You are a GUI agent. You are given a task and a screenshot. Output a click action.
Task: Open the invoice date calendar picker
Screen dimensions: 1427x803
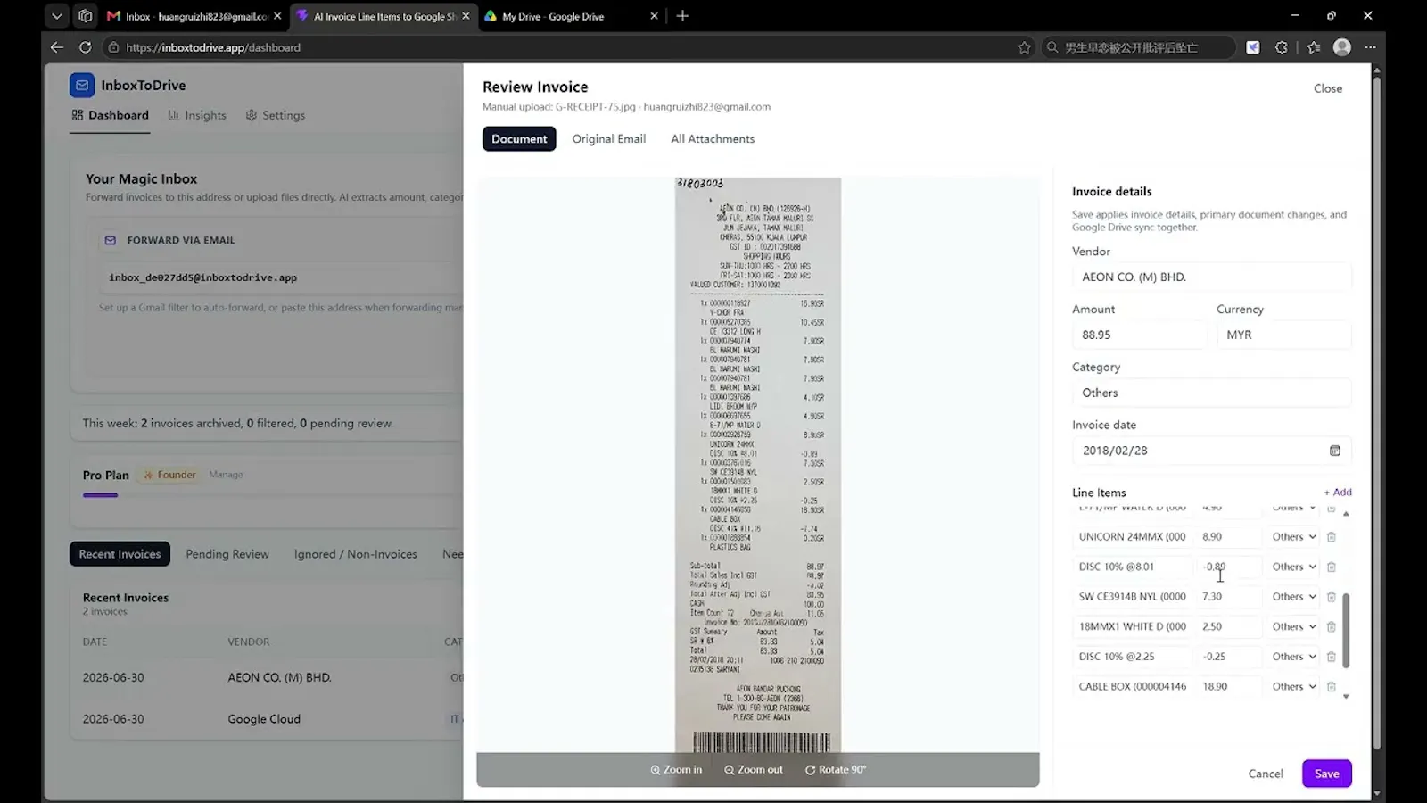click(x=1334, y=451)
